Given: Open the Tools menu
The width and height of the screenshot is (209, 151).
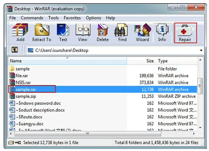Looking at the screenshot, I should 54,18.
